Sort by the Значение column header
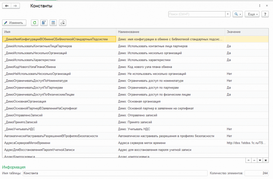 coord(247,32)
